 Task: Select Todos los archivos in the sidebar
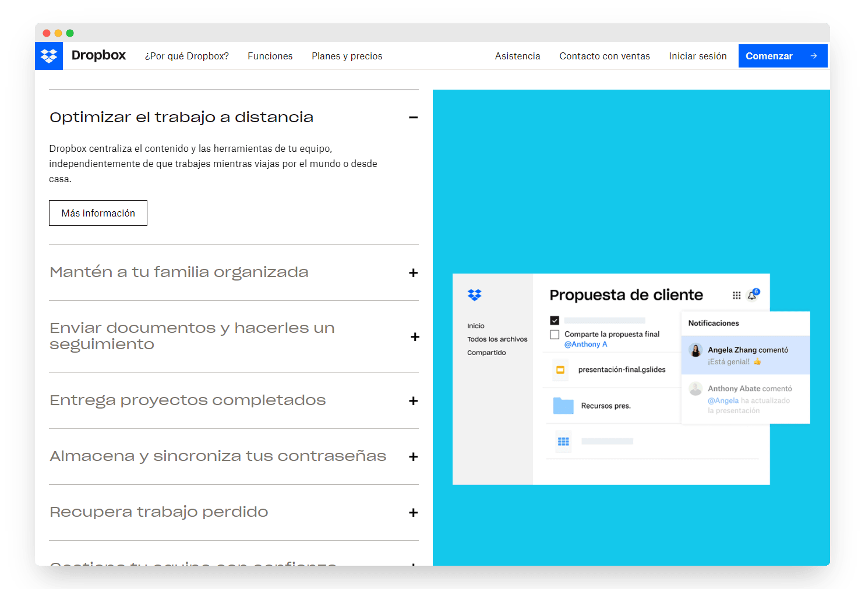[x=497, y=339]
